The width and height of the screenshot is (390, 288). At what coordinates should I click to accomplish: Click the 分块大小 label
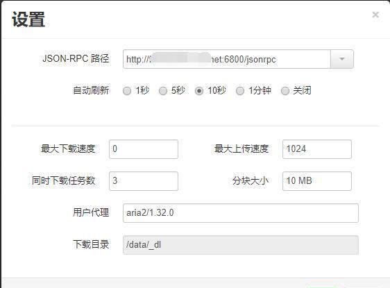point(251,180)
